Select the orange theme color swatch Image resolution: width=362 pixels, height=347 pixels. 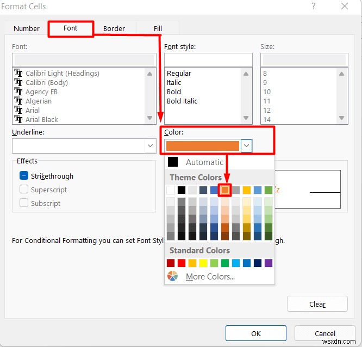[x=225, y=190]
